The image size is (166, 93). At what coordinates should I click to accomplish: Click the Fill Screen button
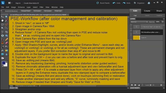pyautogui.click(x=48, y=11)
